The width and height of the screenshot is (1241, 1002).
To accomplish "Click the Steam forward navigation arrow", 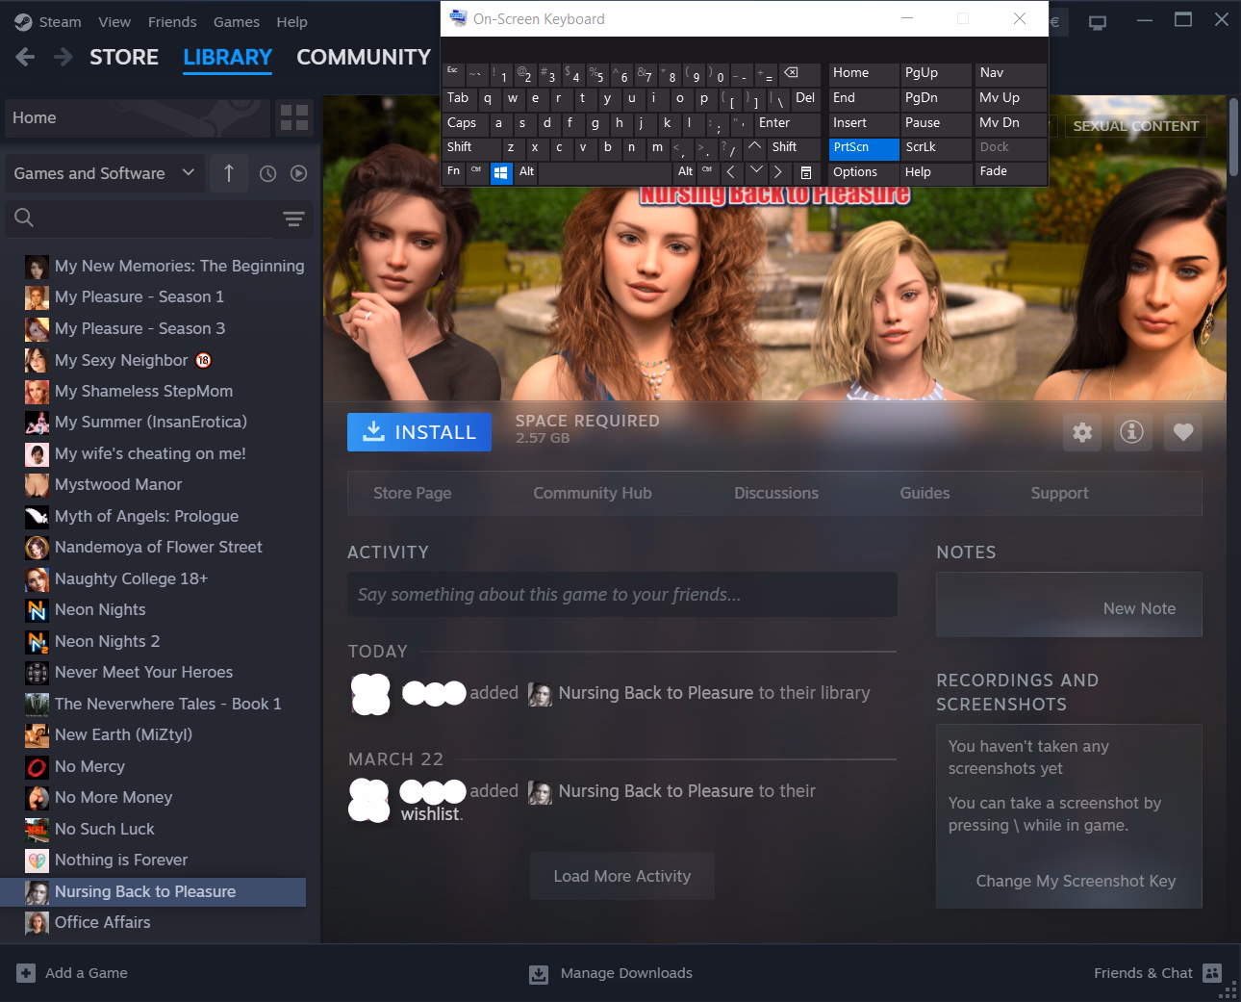I will click(63, 58).
